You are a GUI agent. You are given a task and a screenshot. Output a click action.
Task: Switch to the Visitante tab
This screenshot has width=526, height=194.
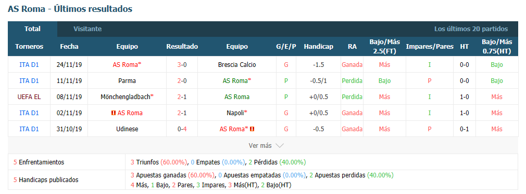(87, 29)
